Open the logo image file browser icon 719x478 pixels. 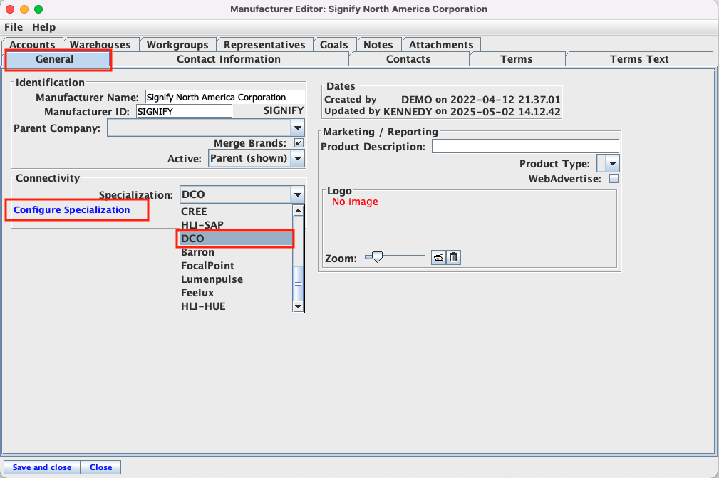point(438,258)
